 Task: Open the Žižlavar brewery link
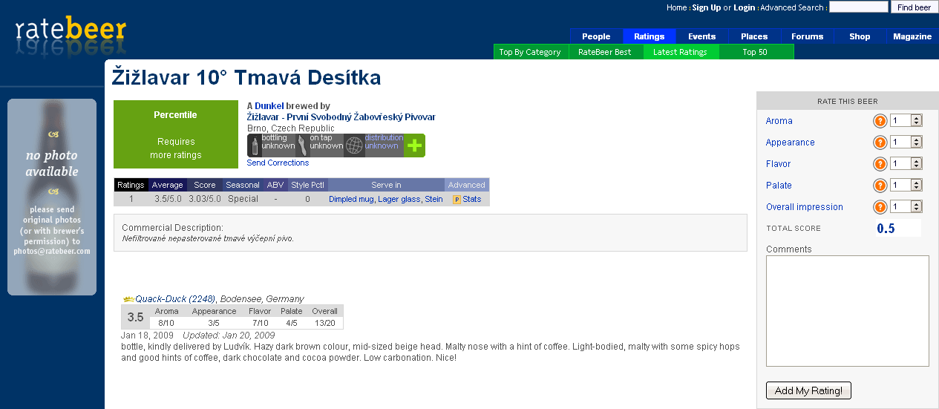click(x=341, y=117)
